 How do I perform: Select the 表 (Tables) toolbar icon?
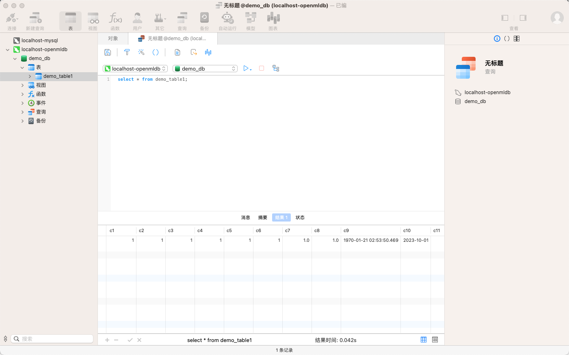[71, 21]
